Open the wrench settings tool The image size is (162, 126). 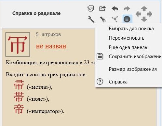(x=91, y=19)
